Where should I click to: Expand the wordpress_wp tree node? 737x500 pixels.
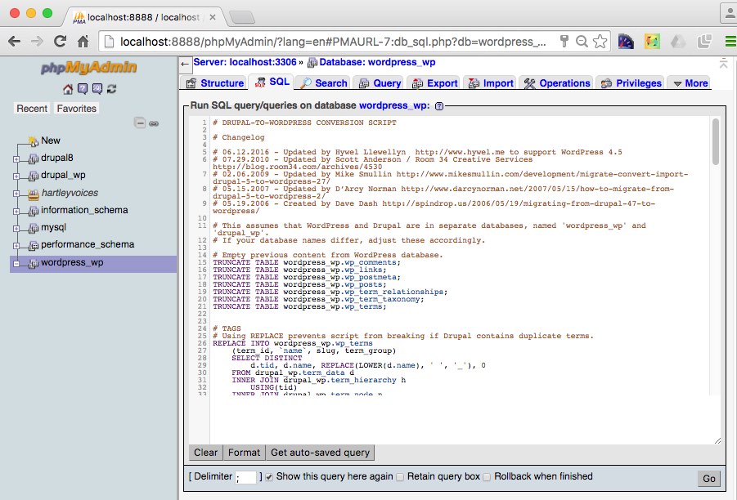(16, 264)
